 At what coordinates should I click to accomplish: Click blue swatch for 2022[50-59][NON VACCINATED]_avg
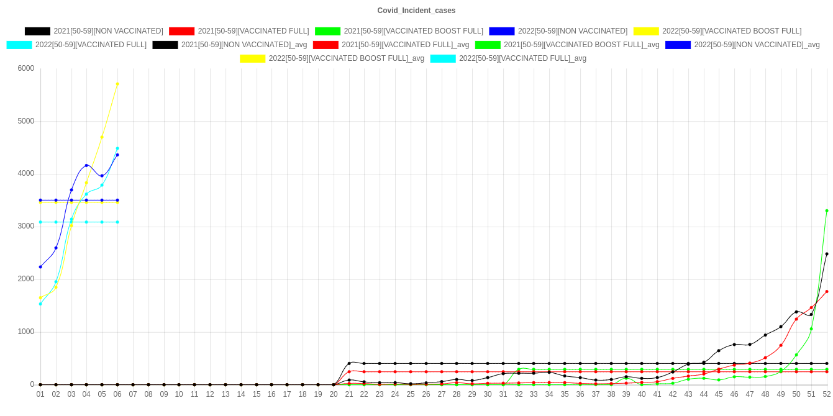click(x=678, y=45)
